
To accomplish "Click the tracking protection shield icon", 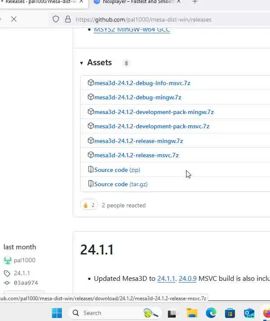I will [56, 19].
